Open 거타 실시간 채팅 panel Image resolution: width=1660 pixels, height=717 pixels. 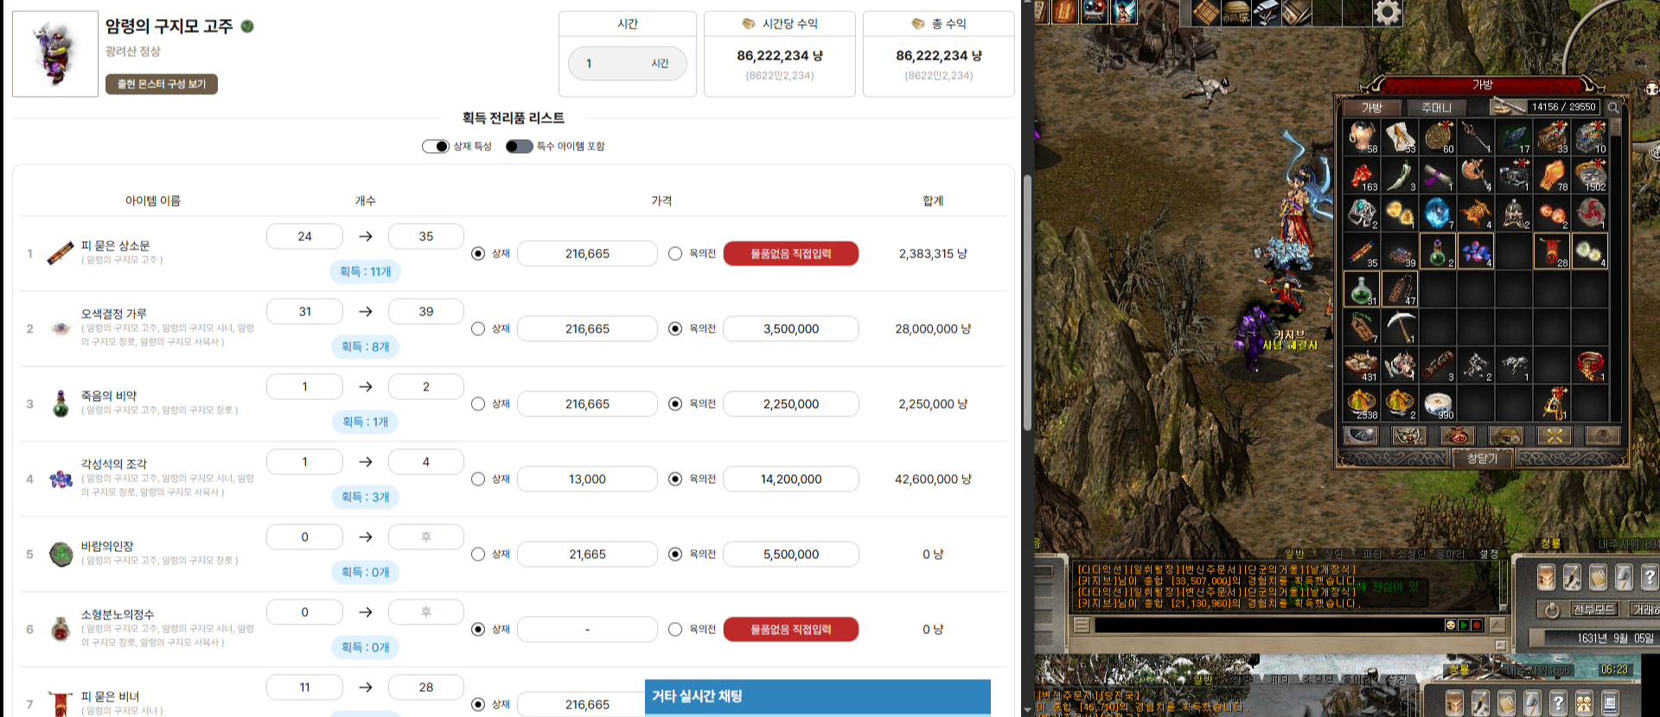pos(818,696)
